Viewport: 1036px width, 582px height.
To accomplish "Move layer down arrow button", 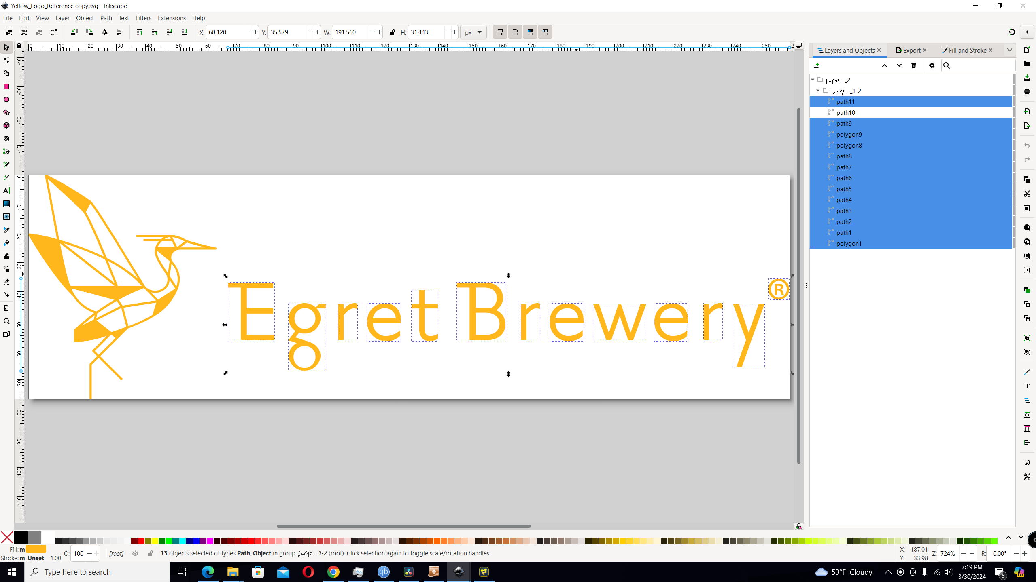I will click(899, 65).
